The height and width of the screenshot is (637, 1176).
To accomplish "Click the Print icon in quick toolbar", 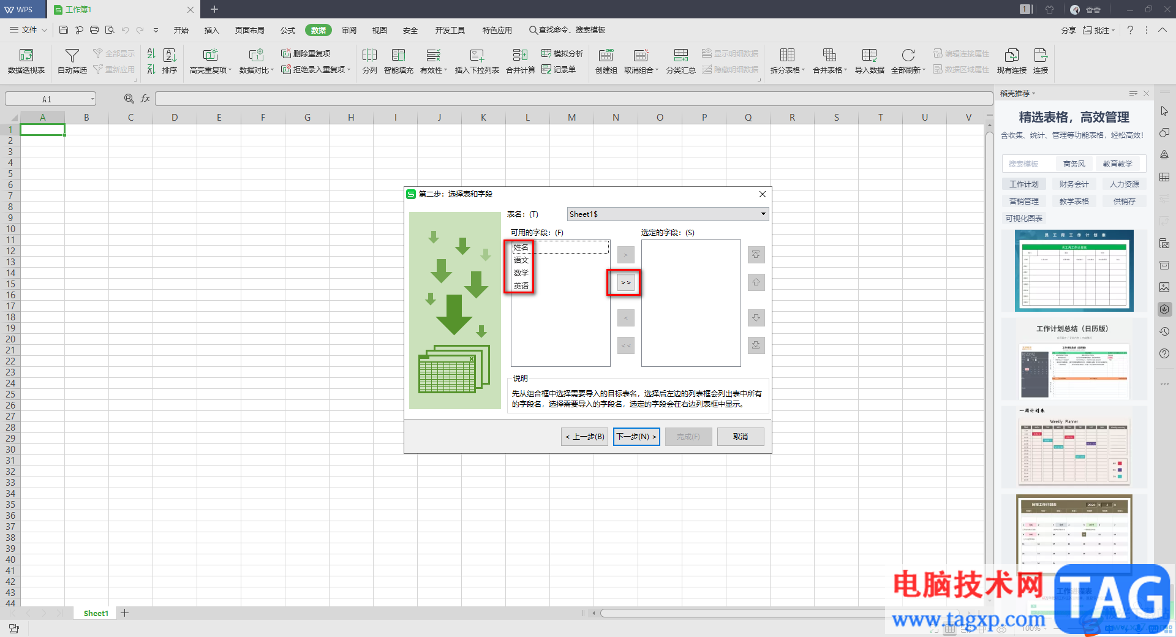I will point(94,30).
